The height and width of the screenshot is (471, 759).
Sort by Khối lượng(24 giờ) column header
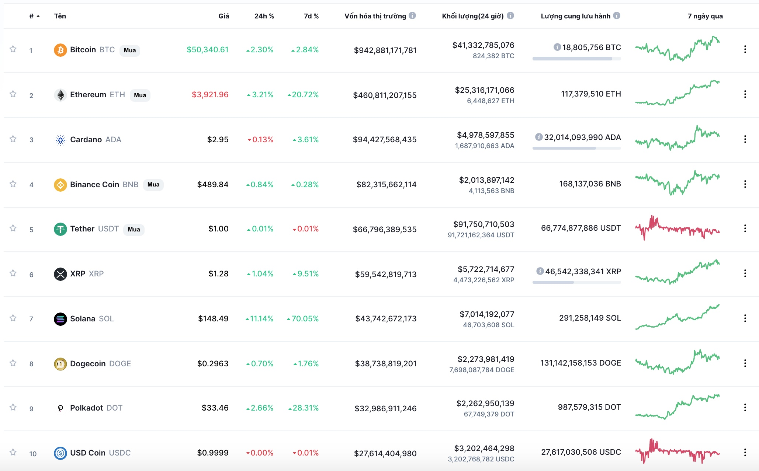click(472, 16)
